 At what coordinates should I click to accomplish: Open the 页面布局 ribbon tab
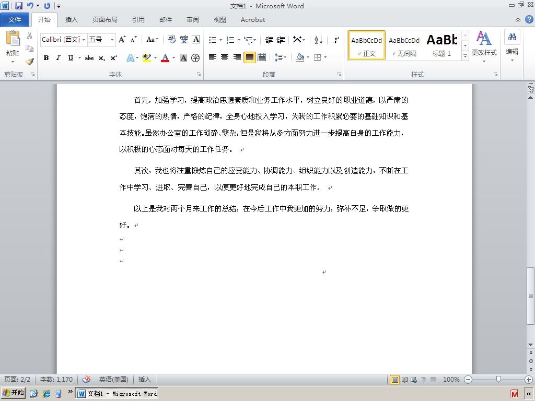(x=104, y=19)
